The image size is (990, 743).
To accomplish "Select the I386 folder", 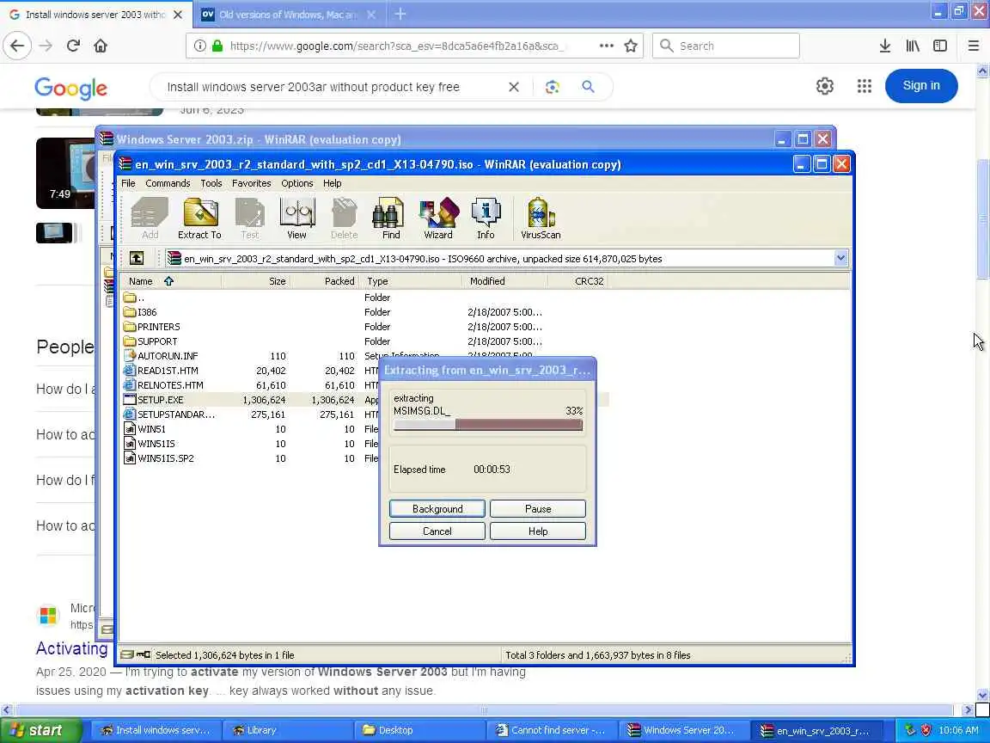I will coord(147,312).
